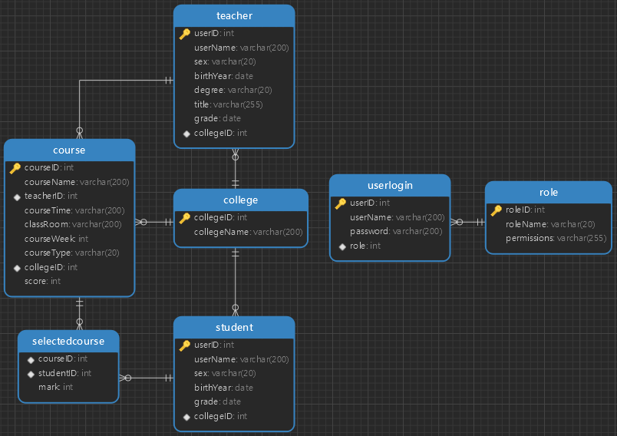
Task: Click student's userName: varchar(200) field
Action: 241,359
